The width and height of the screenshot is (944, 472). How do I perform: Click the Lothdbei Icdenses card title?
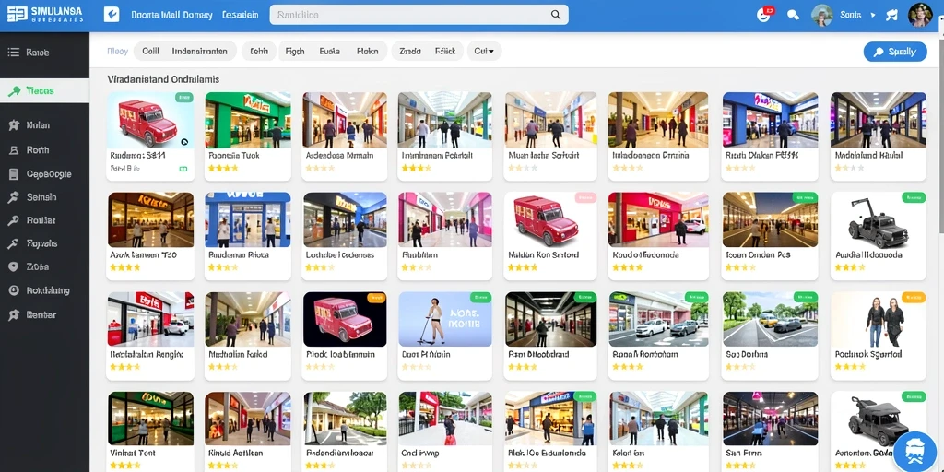click(340, 254)
